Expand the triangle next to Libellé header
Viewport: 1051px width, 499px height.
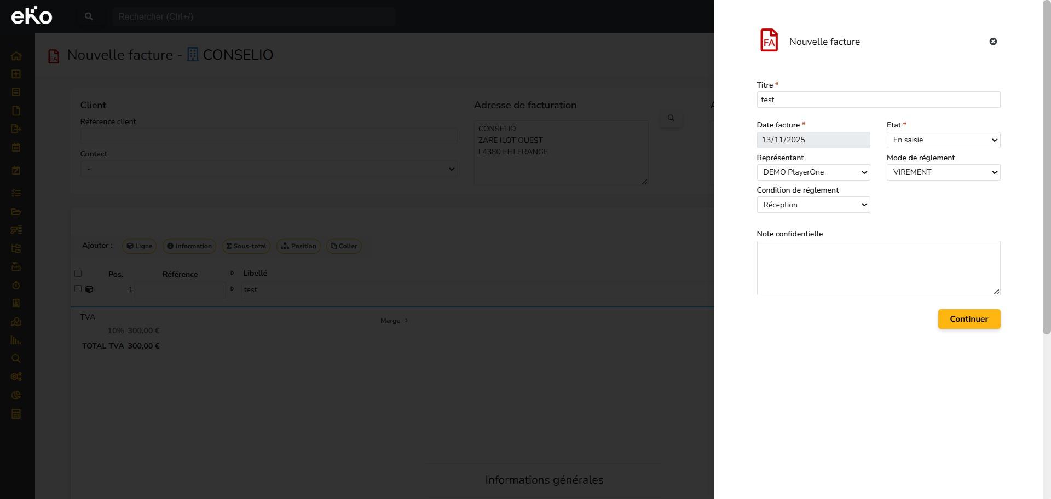232,273
